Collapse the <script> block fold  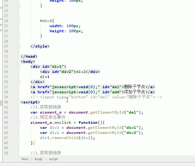pos(19,102)
